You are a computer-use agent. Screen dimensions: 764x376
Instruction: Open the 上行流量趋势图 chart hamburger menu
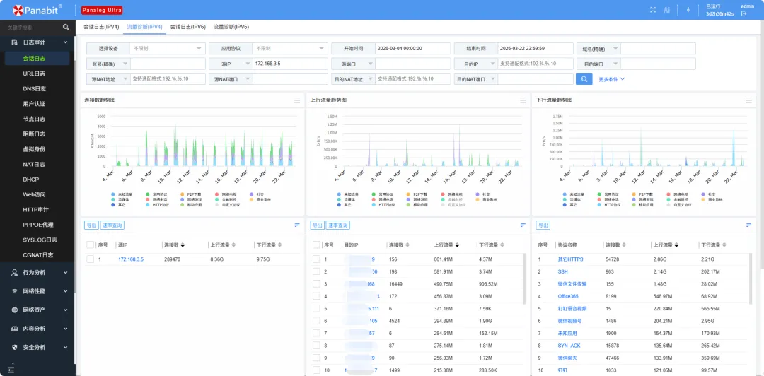pyautogui.click(x=523, y=100)
